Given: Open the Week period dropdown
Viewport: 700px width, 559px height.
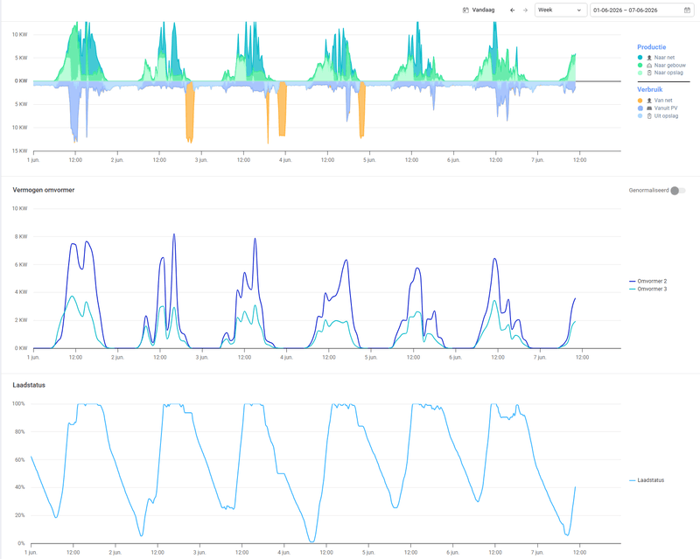Looking at the screenshot, I should (x=561, y=10).
